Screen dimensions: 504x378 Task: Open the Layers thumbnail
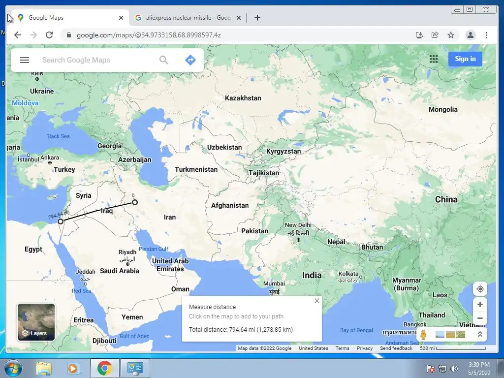tap(36, 322)
